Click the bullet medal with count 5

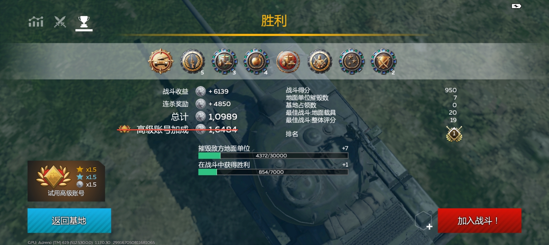(193, 62)
